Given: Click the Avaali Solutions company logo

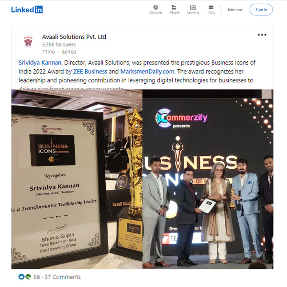Looking at the screenshot, I should click(28, 42).
